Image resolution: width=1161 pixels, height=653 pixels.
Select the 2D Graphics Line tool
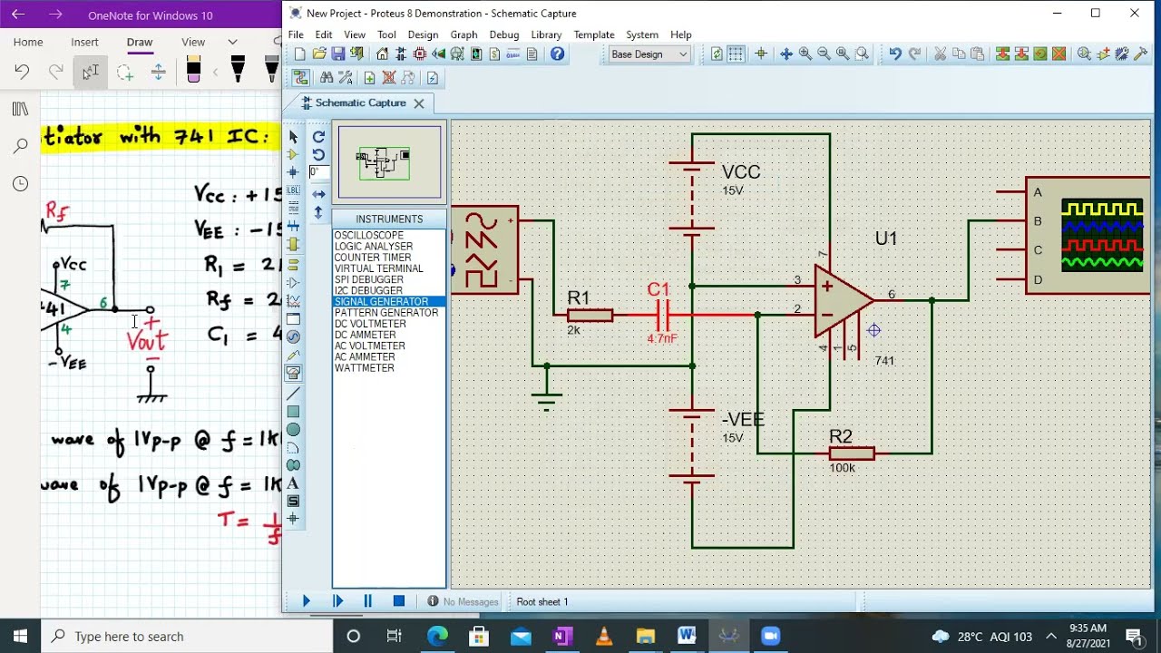tap(293, 395)
